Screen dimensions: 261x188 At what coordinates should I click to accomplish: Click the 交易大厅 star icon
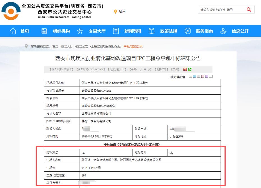click(x=80, y=31)
